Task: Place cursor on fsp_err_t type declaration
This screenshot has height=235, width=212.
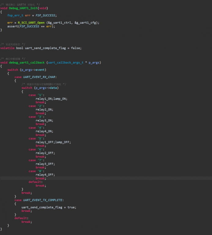Action: click(15, 15)
